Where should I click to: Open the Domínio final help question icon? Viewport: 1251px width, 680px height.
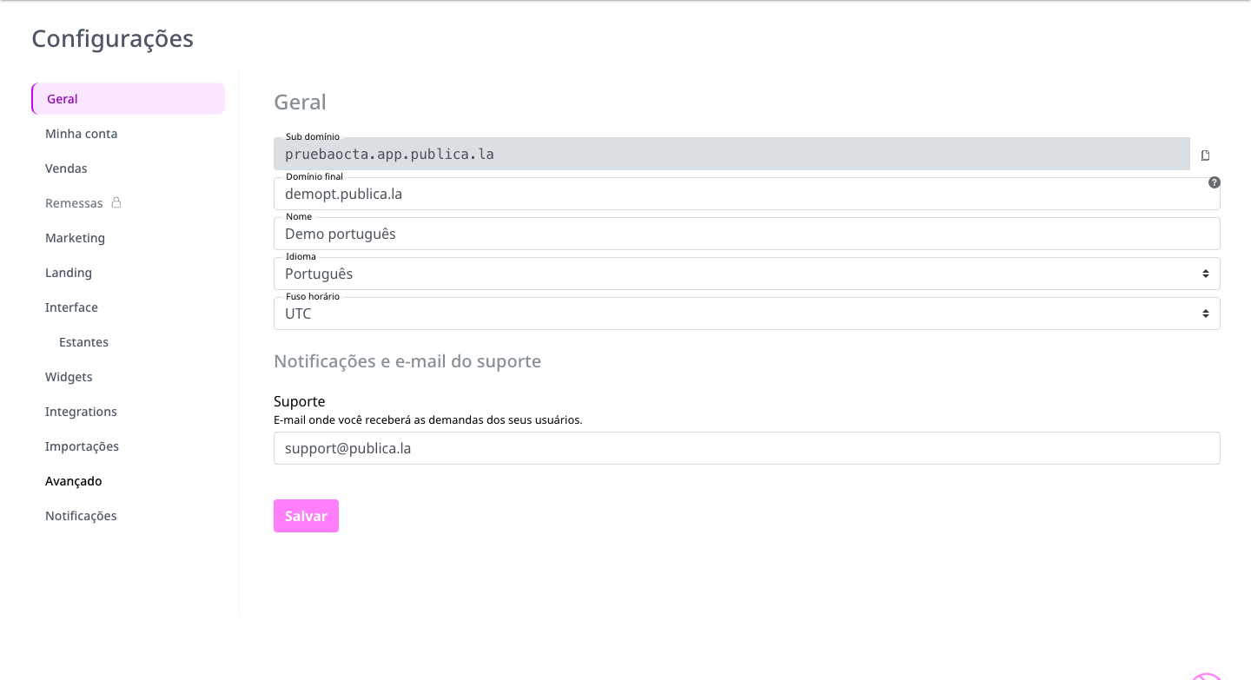(x=1215, y=182)
